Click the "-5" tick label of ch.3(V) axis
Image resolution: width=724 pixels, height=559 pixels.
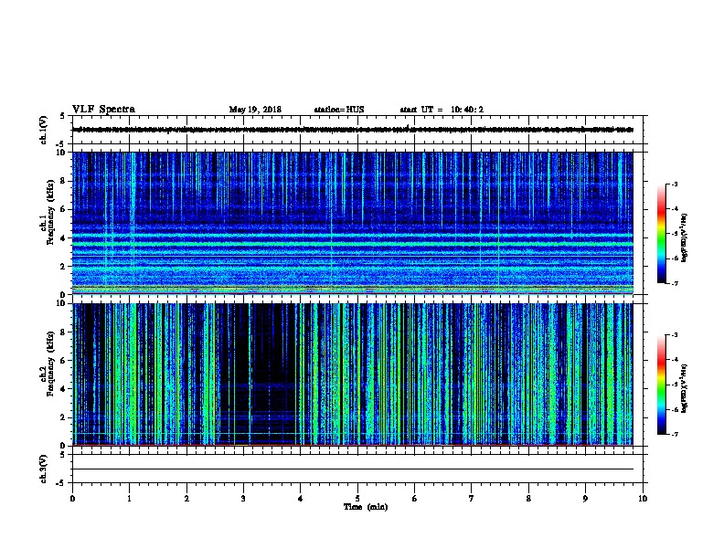tap(62, 483)
